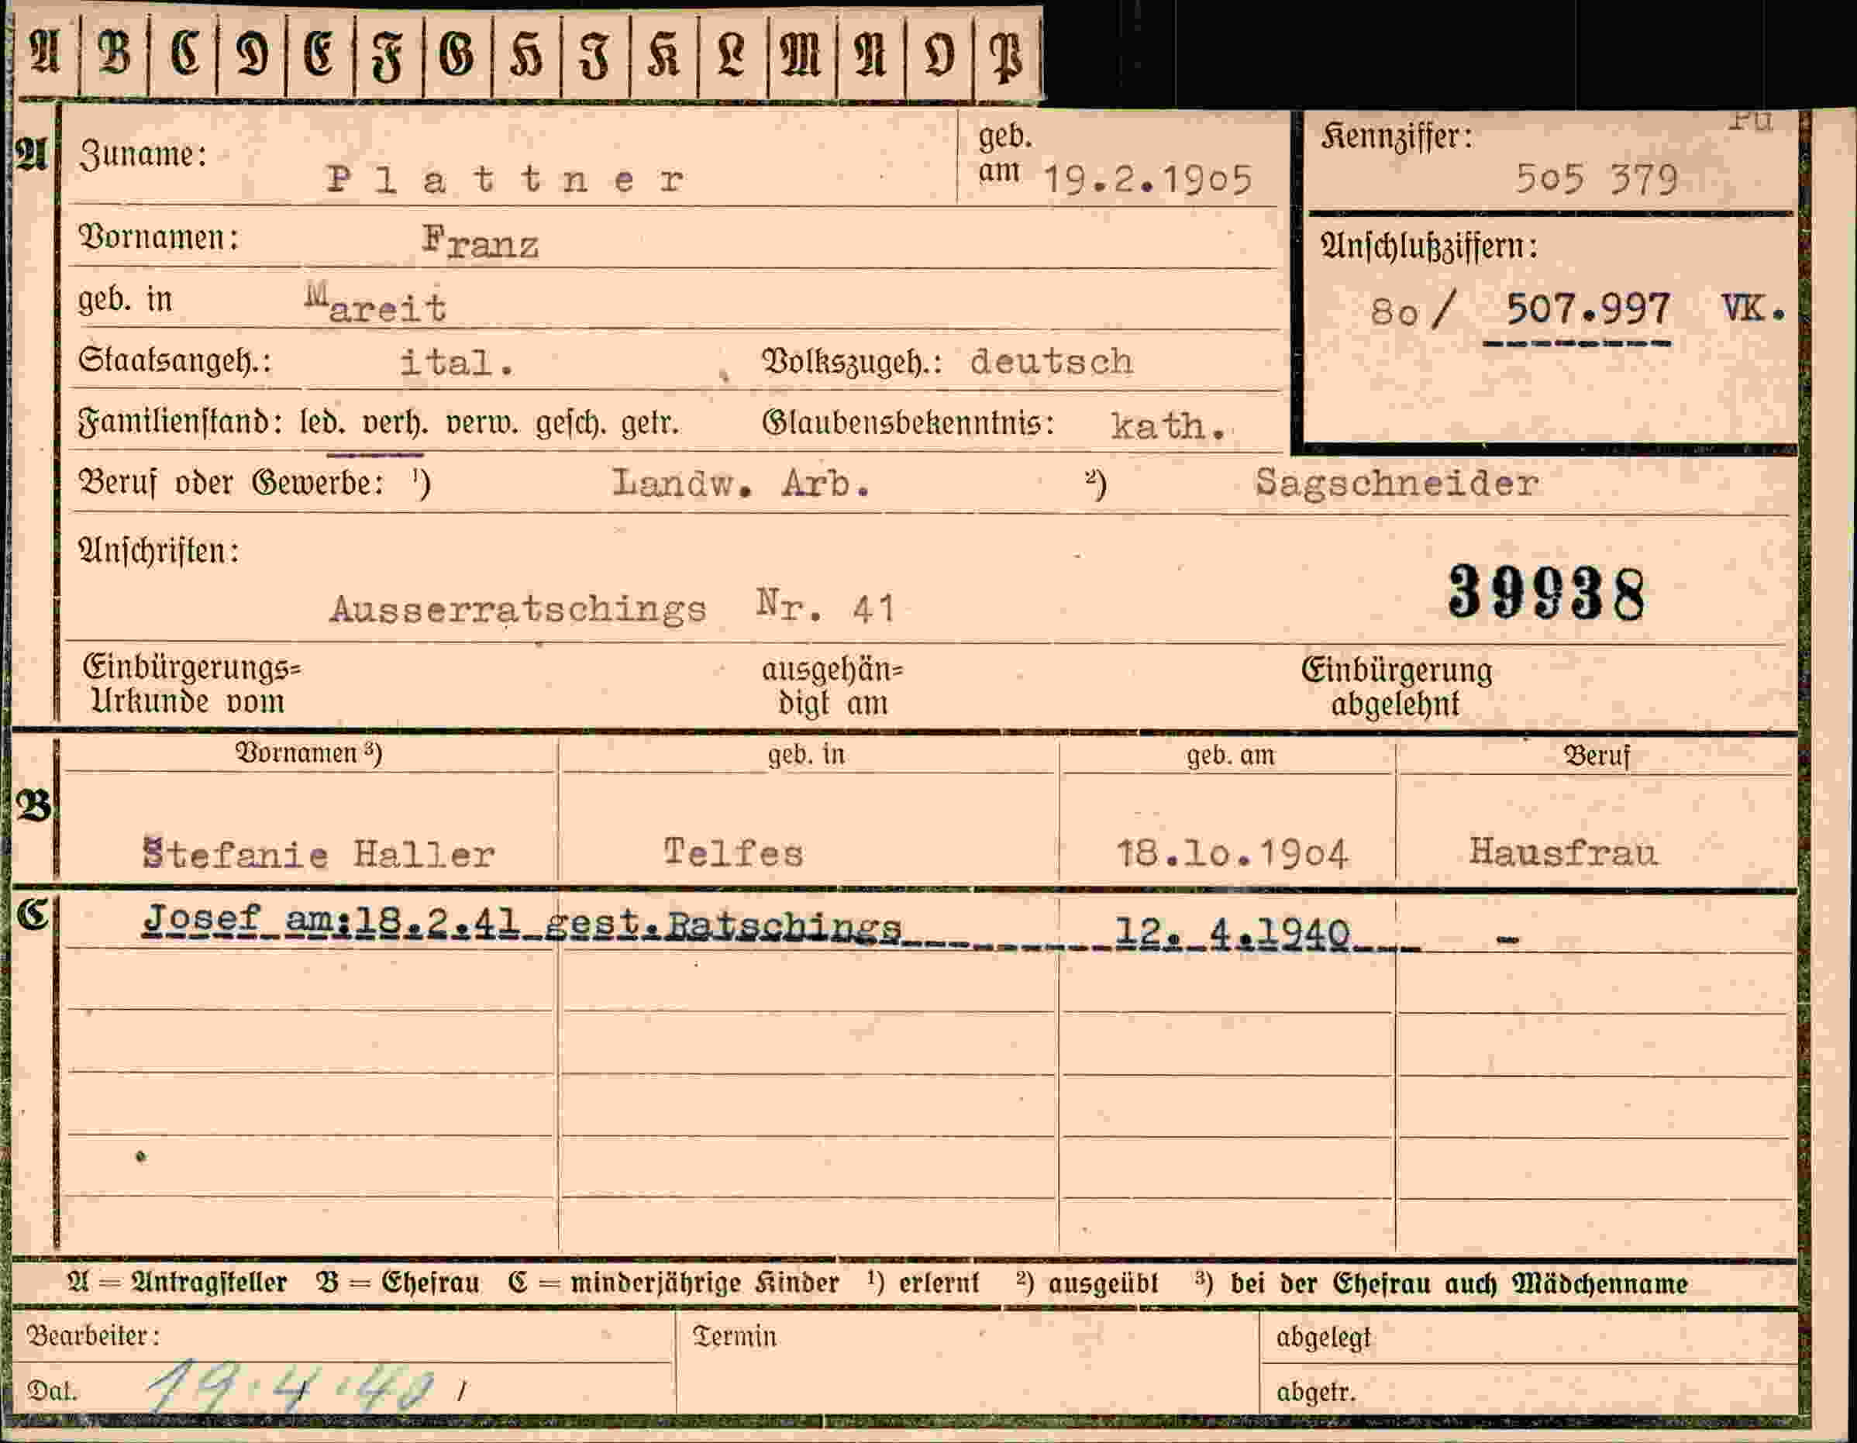
Task: Click the 'VK.' annotation
Action: point(1752,308)
